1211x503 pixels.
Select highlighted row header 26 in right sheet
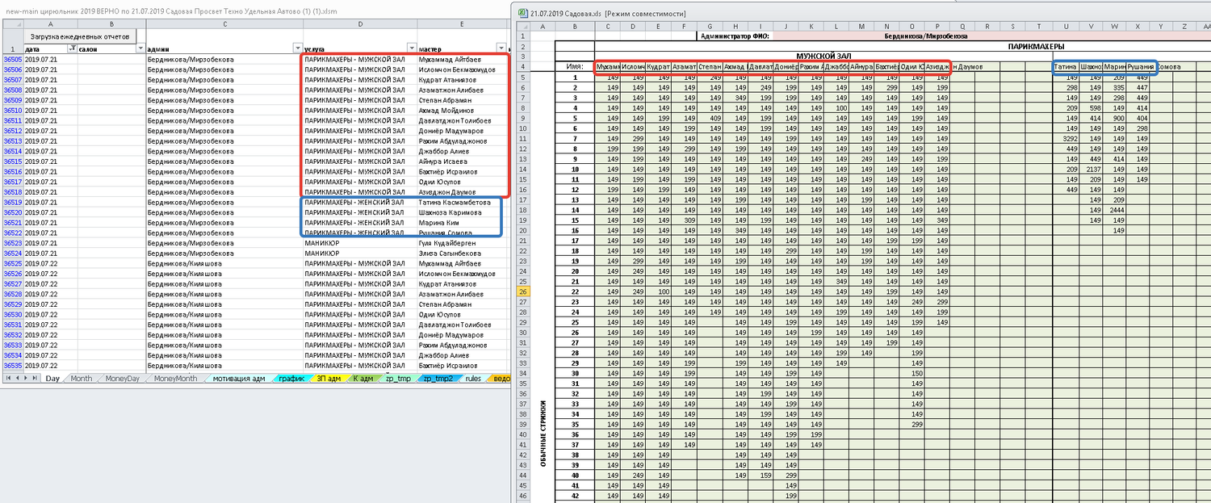click(524, 291)
